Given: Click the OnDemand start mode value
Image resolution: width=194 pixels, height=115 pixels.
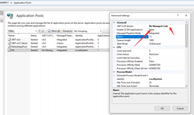Looking at the screenshot, I should click(x=155, y=44).
